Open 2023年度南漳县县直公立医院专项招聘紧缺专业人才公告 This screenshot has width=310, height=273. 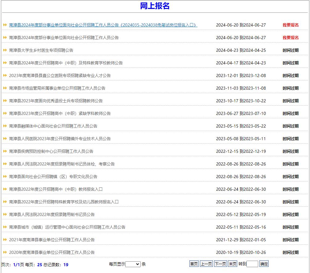(60, 76)
